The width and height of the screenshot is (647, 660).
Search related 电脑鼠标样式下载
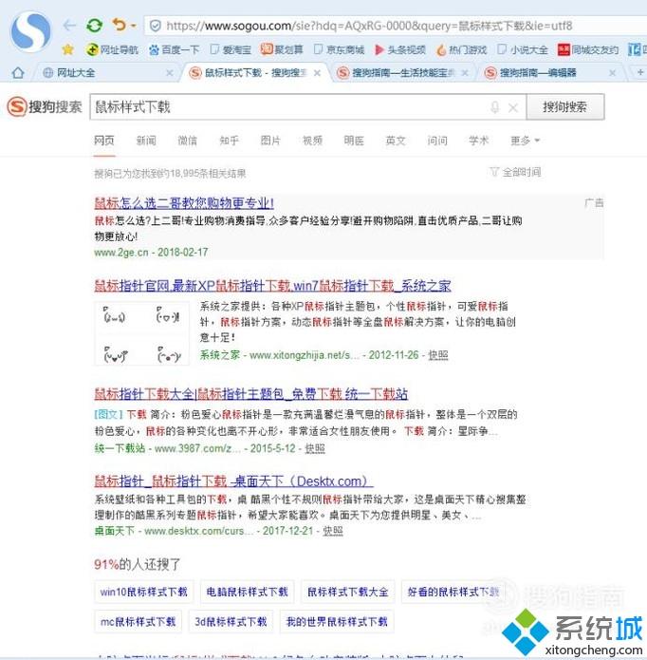(x=248, y=592)
